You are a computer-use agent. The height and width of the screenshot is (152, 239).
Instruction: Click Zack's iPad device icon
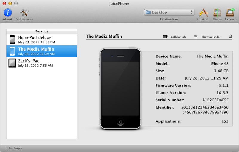12,63
